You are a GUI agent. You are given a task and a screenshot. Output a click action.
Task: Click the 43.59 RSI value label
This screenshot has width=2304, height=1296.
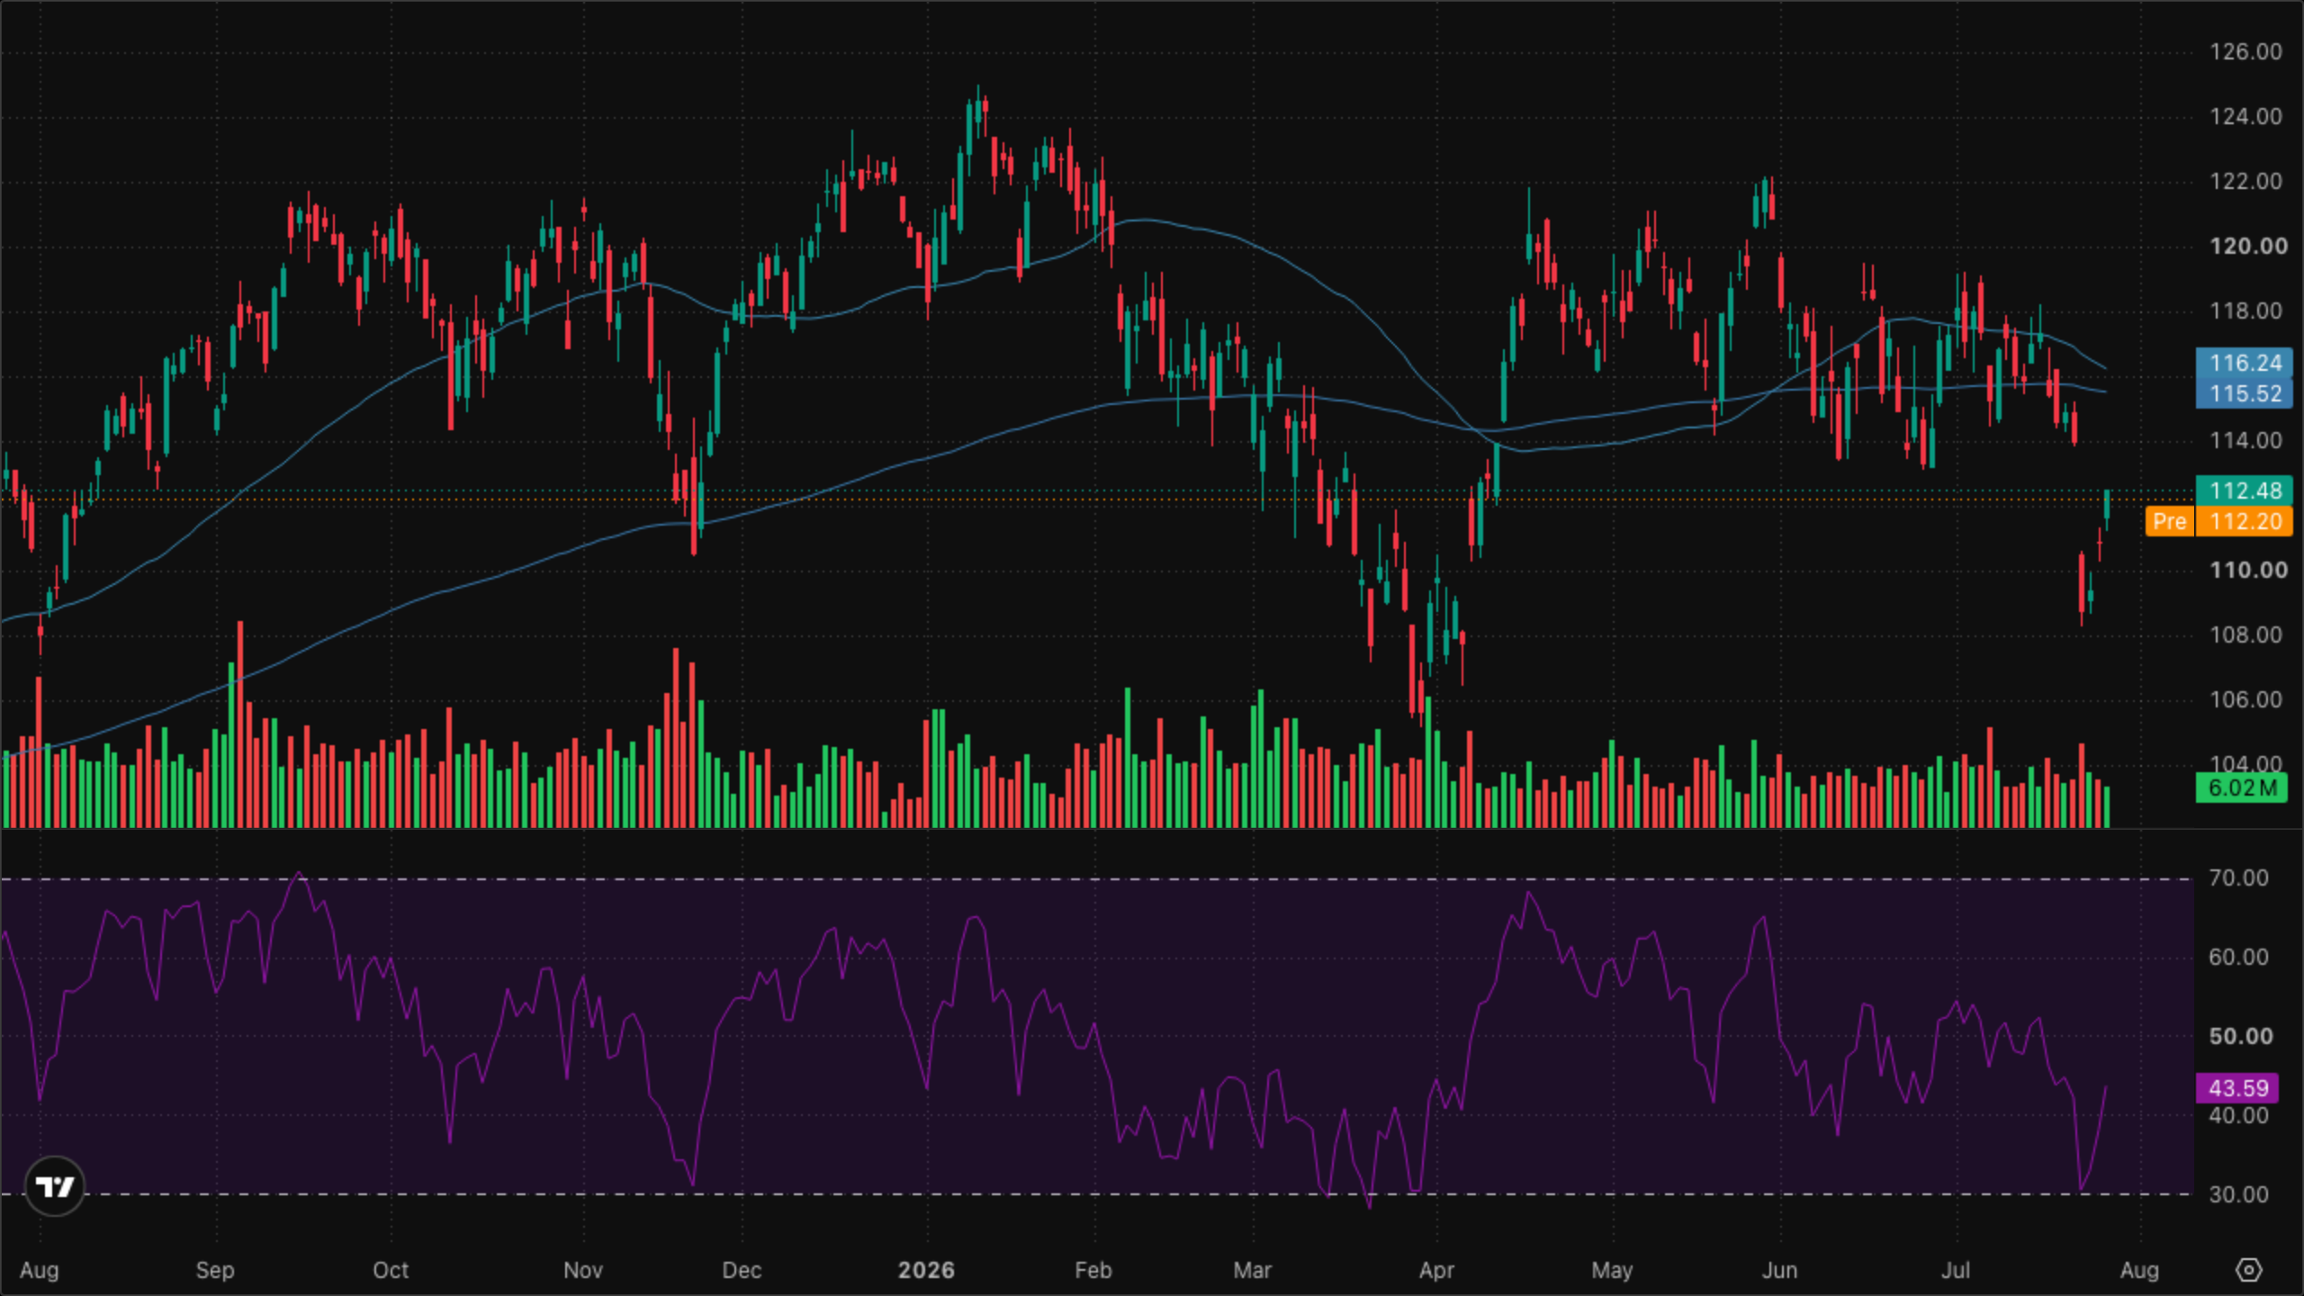(x=2237, y=1088)
